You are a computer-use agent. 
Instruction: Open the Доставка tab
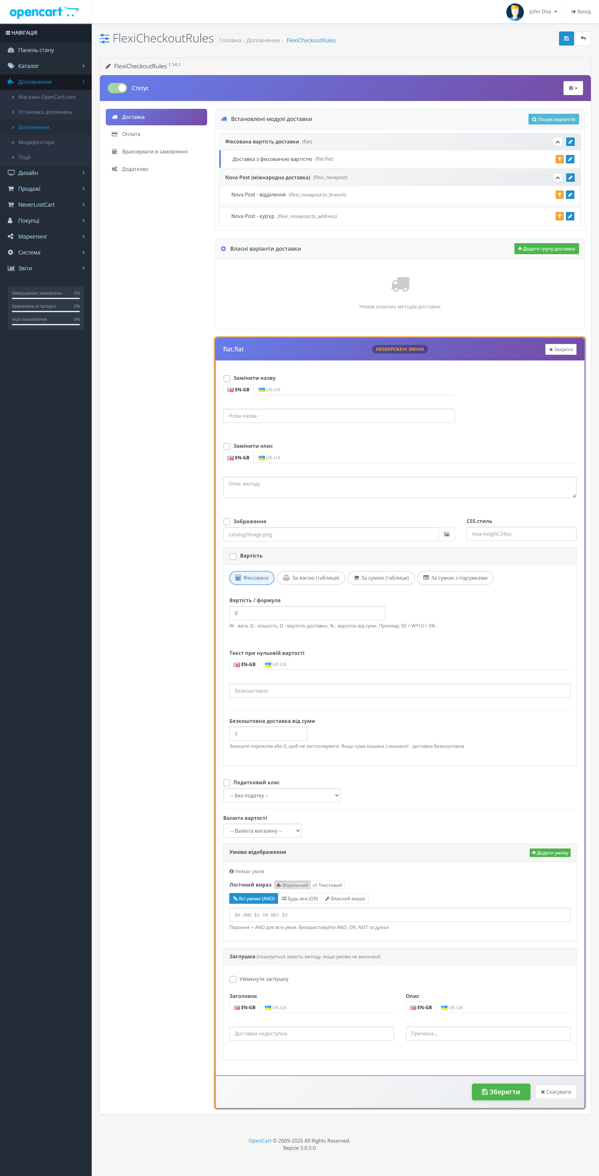pyautogui.click(x=156, y=117)
